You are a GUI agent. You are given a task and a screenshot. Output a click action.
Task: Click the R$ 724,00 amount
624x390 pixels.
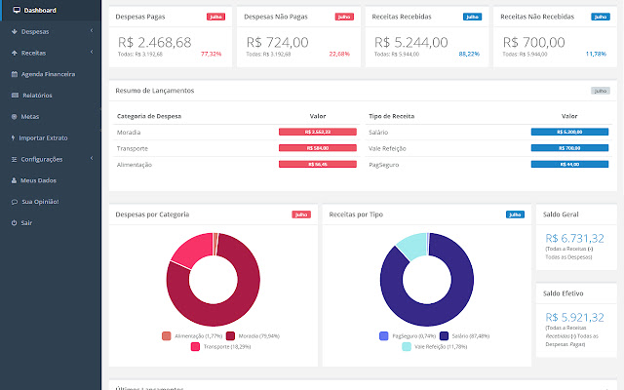[277, 42]
